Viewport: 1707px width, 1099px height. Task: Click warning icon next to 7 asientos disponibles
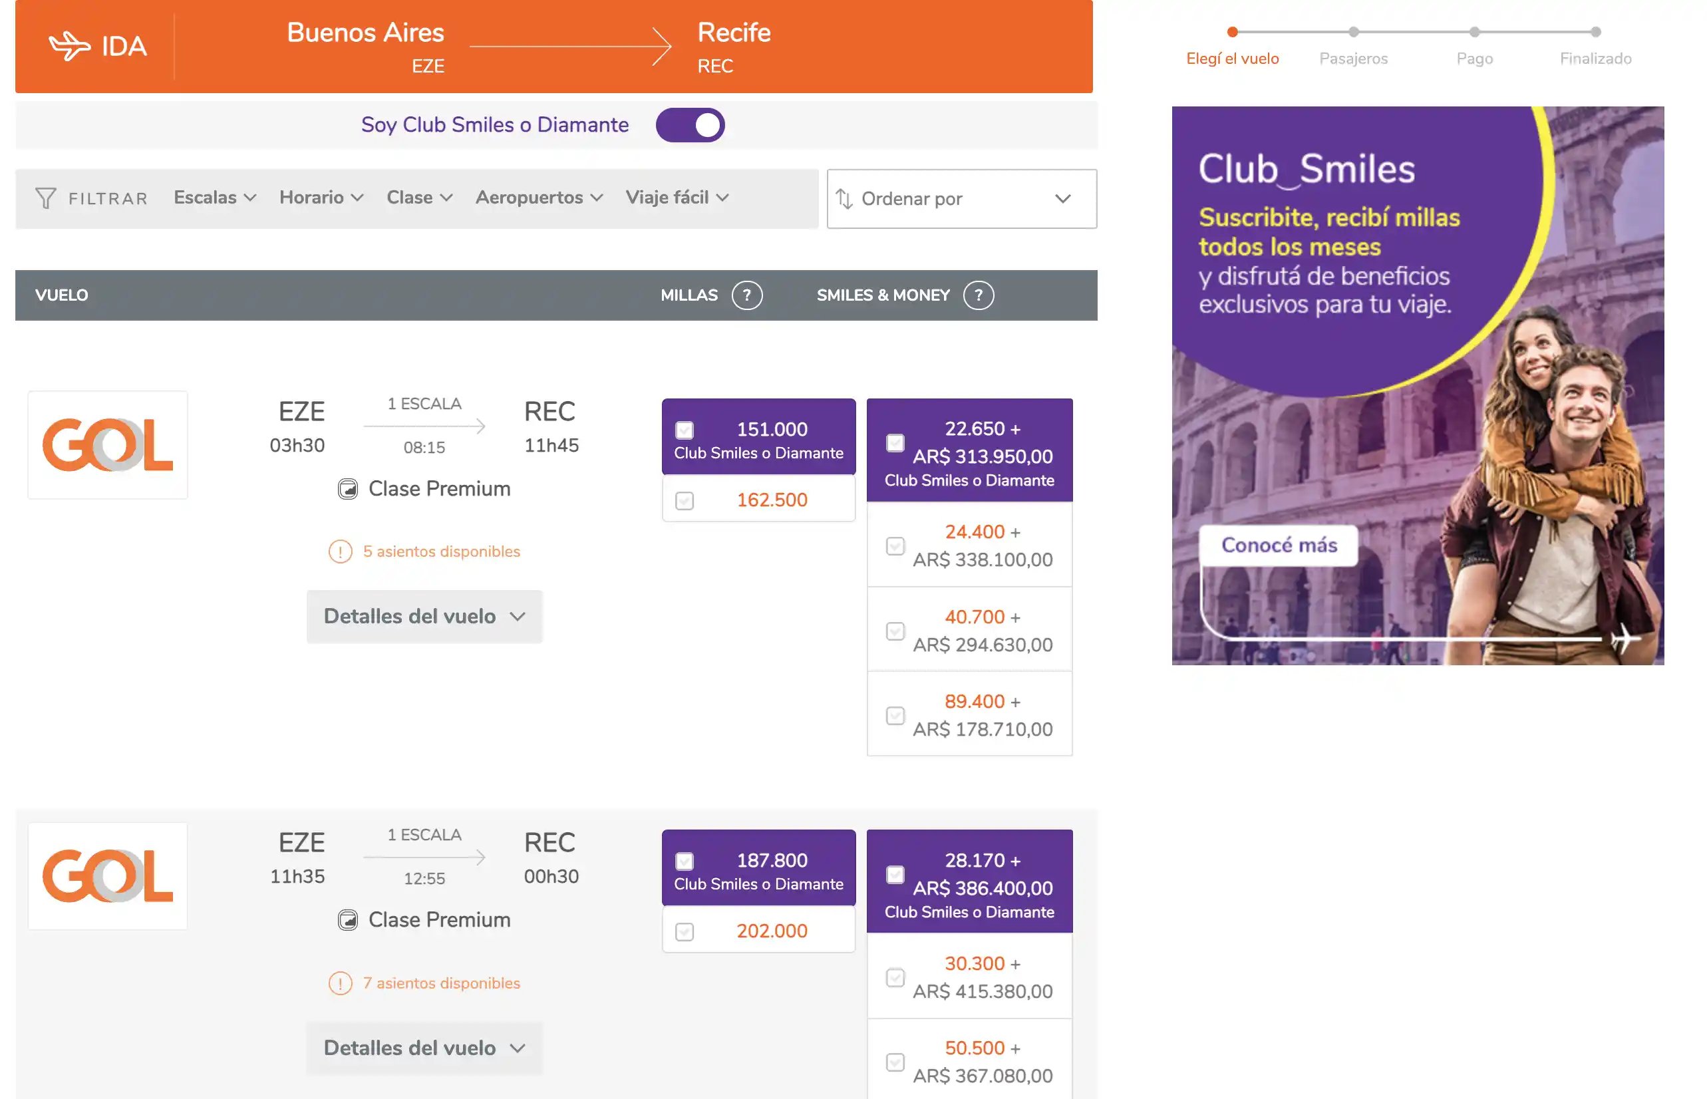point(341,983)
